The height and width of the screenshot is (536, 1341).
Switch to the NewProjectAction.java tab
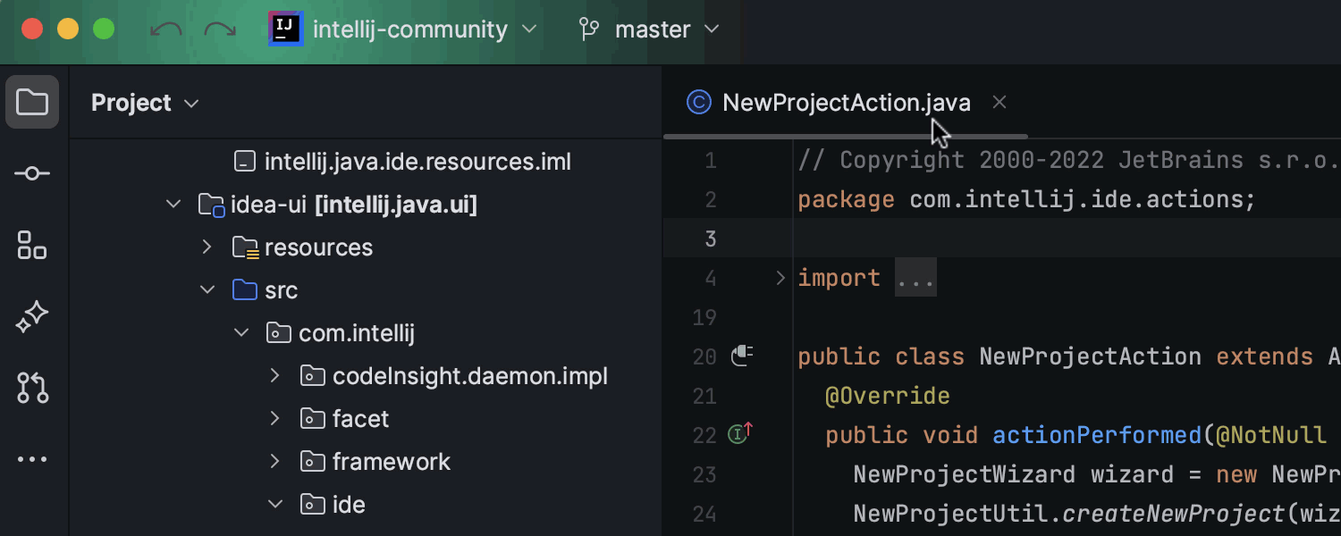(846, 103)
